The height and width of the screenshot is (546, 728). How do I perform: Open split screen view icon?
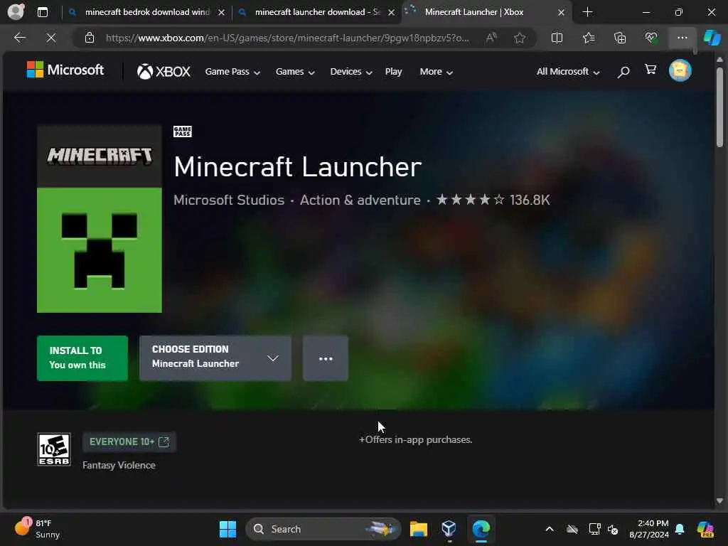[557, 38]
